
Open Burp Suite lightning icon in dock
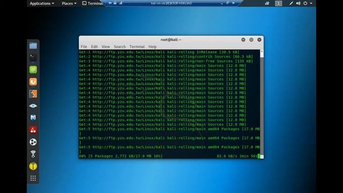point(33,94)
